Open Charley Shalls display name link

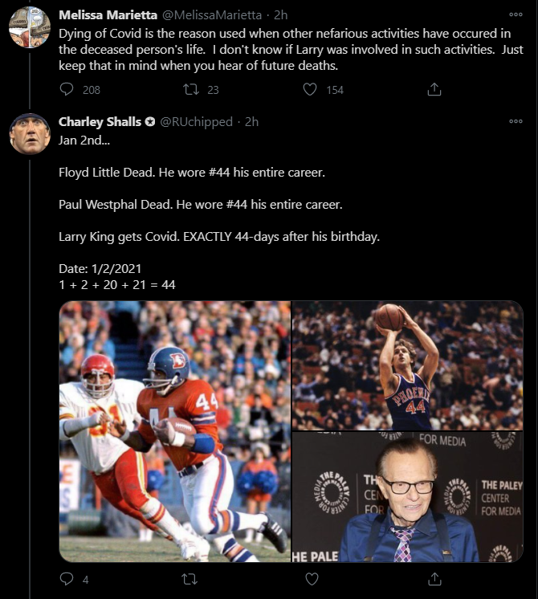click(x=100, y=122)
